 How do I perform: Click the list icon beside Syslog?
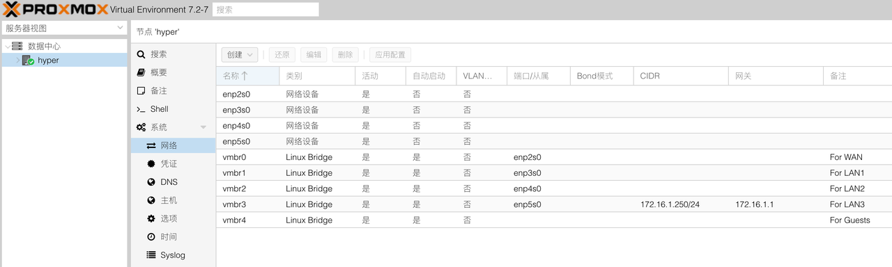[x=151, y=255]
